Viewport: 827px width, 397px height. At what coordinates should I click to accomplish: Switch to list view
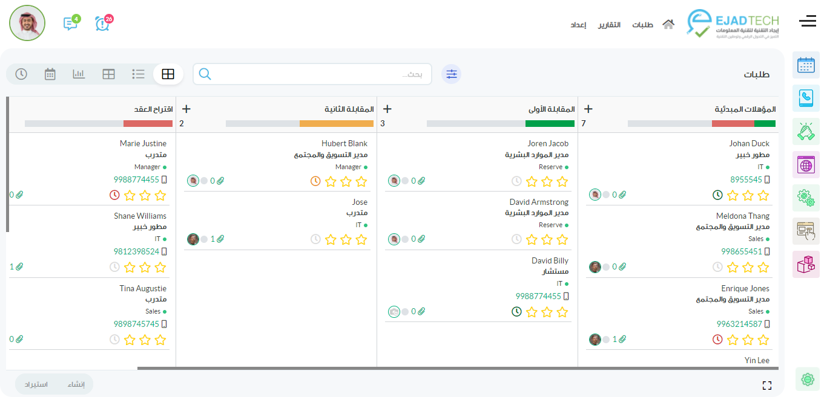click(x=138, y=74)
